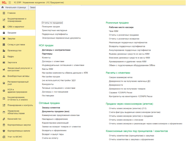186x141 pixels.
Task: Switch to the Заказ tab
Action: 32,7
